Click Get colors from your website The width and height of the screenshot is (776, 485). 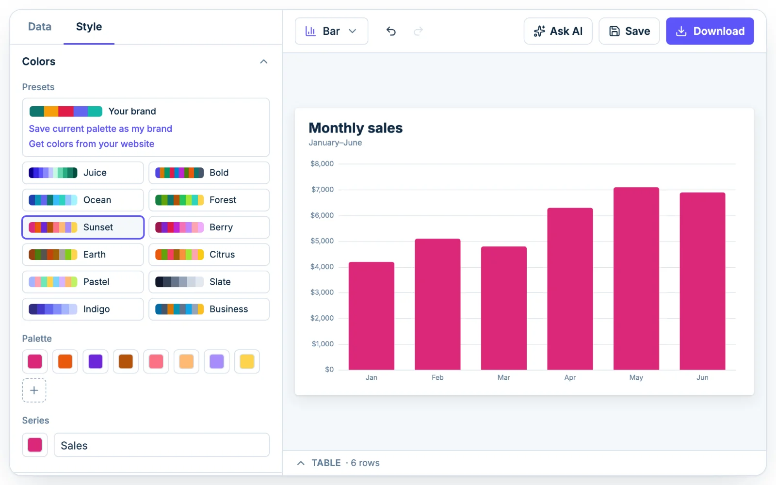coord(92,144)
